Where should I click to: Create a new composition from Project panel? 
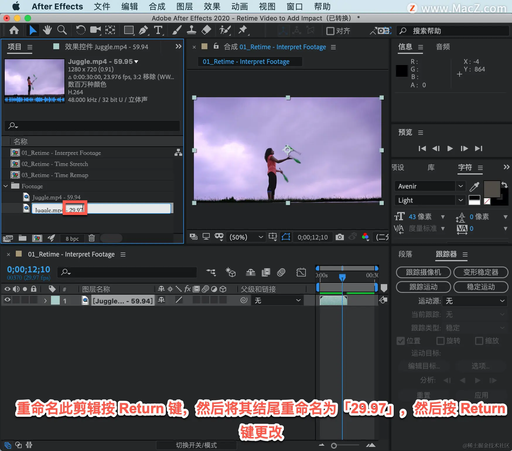click(x=37, y=238)
